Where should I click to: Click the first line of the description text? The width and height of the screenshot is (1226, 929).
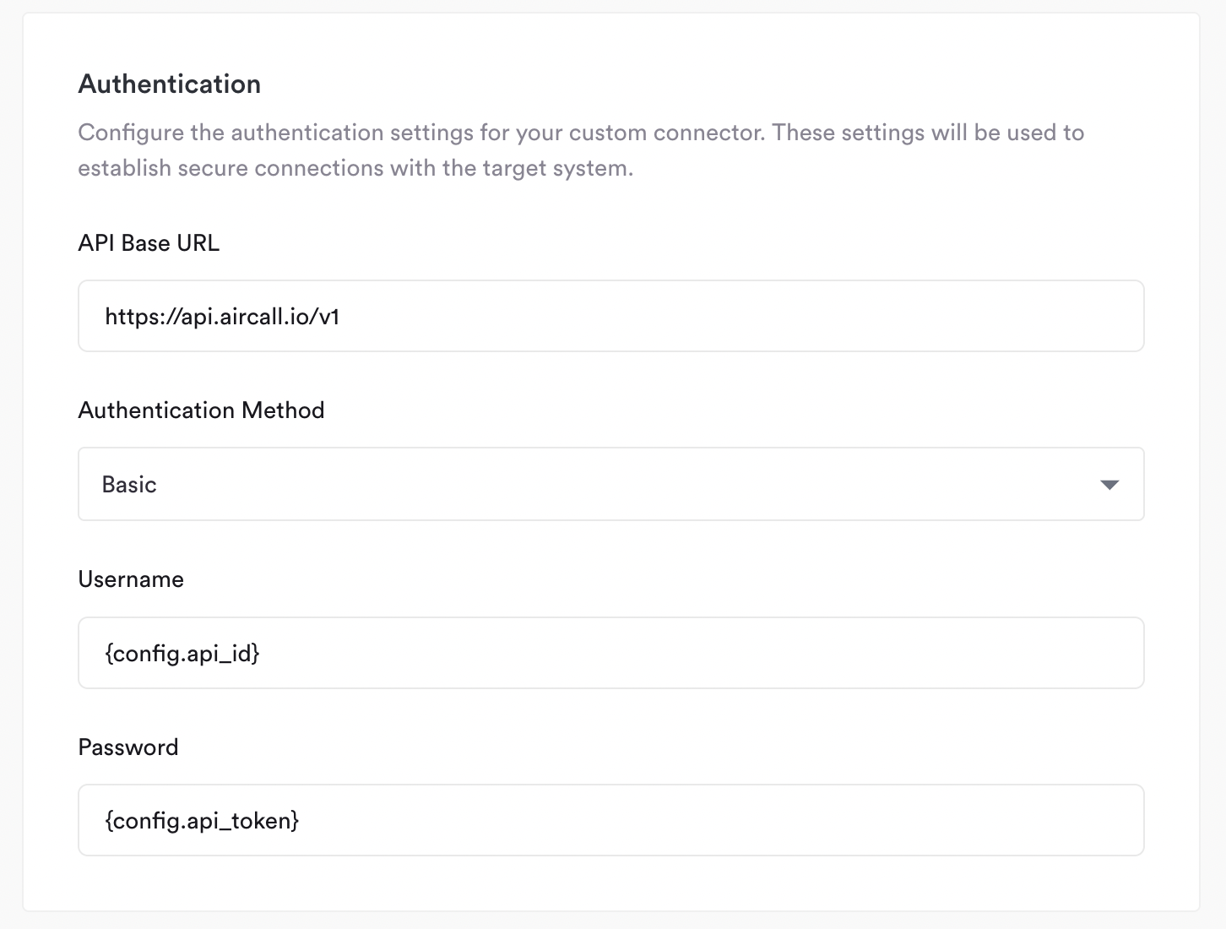pos(581,133)
